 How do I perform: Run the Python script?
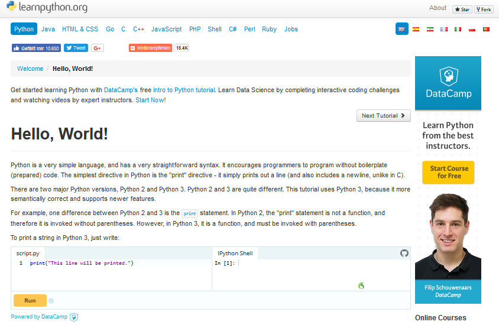tap(30, 301)
